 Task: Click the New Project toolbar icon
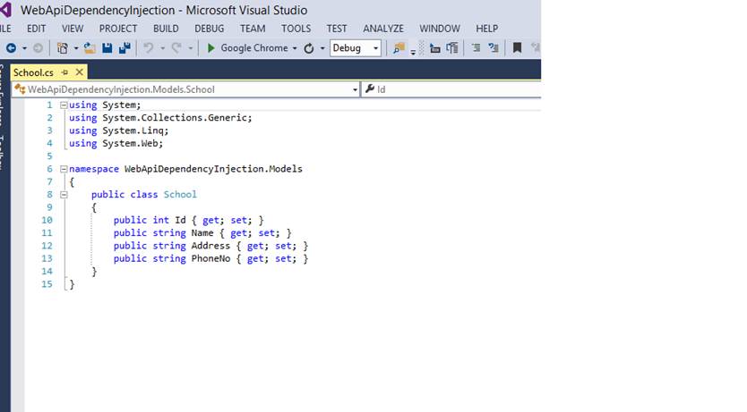point(63,48)
